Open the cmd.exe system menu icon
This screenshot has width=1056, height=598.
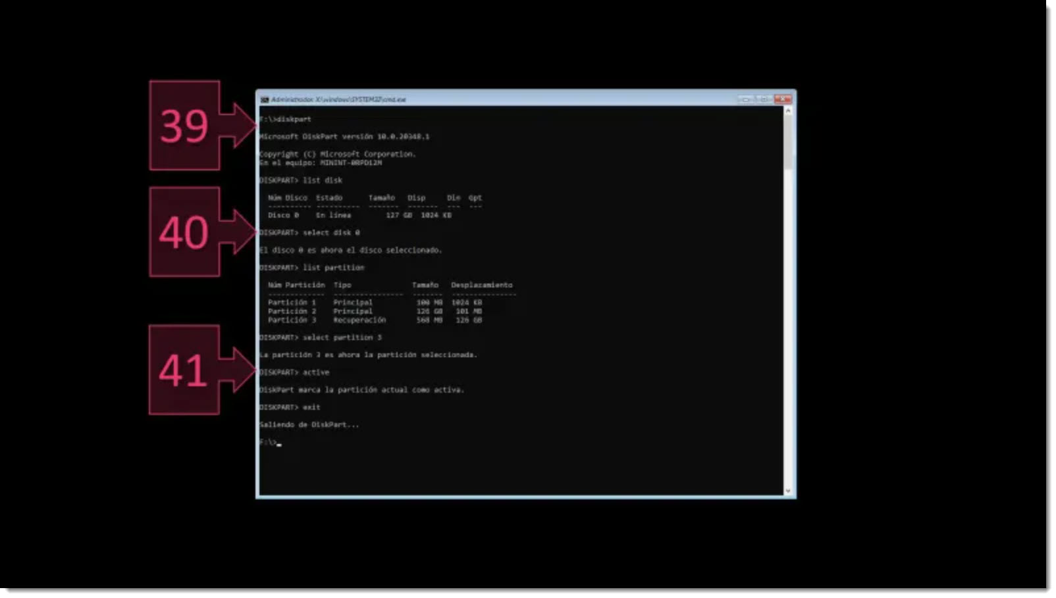pos(265,99)
